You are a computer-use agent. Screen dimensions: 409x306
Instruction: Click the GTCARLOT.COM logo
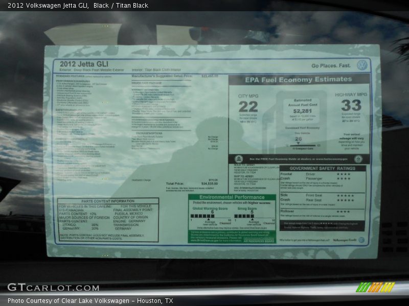53,287
